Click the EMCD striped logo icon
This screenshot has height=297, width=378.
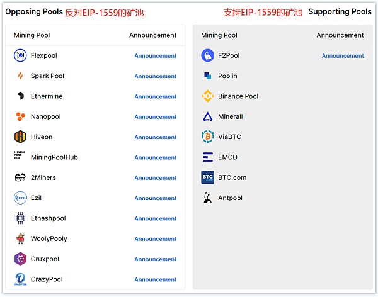(207, 157)
